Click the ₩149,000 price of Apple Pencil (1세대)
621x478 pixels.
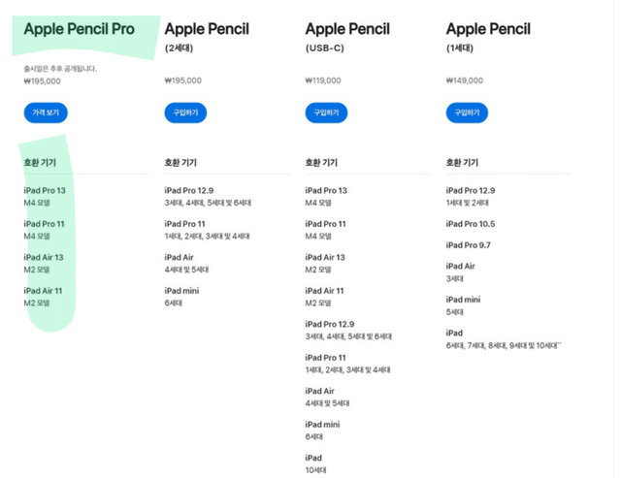(464, 81)
